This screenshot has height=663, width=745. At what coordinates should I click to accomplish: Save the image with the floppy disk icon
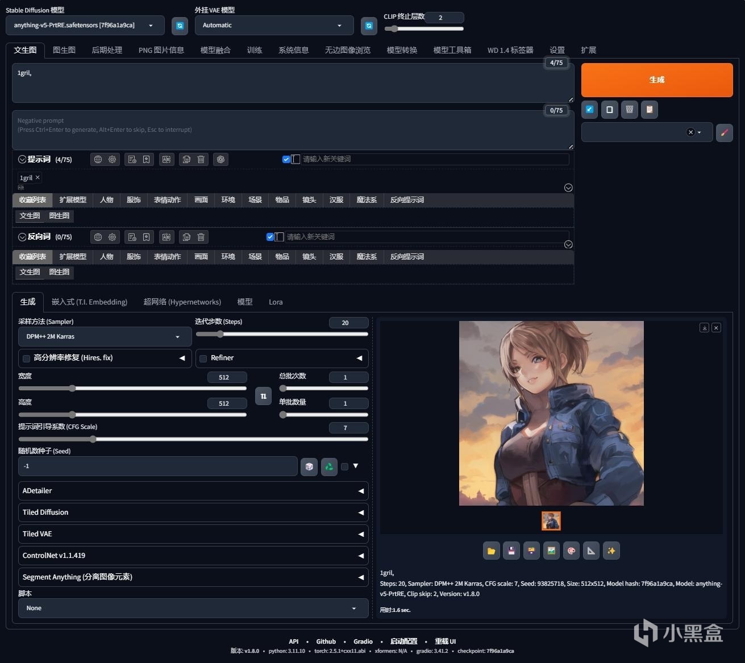pyautogui.click(x=511, y=551)
